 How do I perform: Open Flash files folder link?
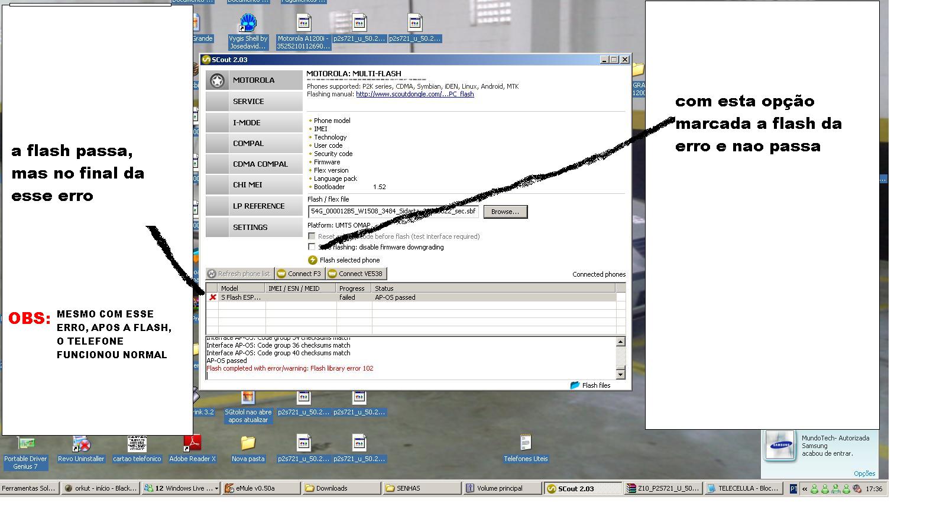(596, 385)
